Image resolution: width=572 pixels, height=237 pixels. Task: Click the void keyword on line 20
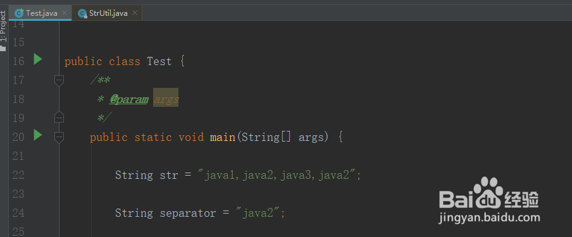(x=191, y=137)
